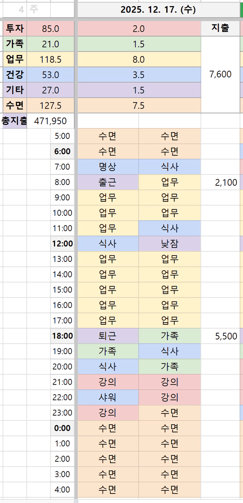Screen dimensions: 243x503
Task: Select the 출근 activity cell
Action: [108, 182]
